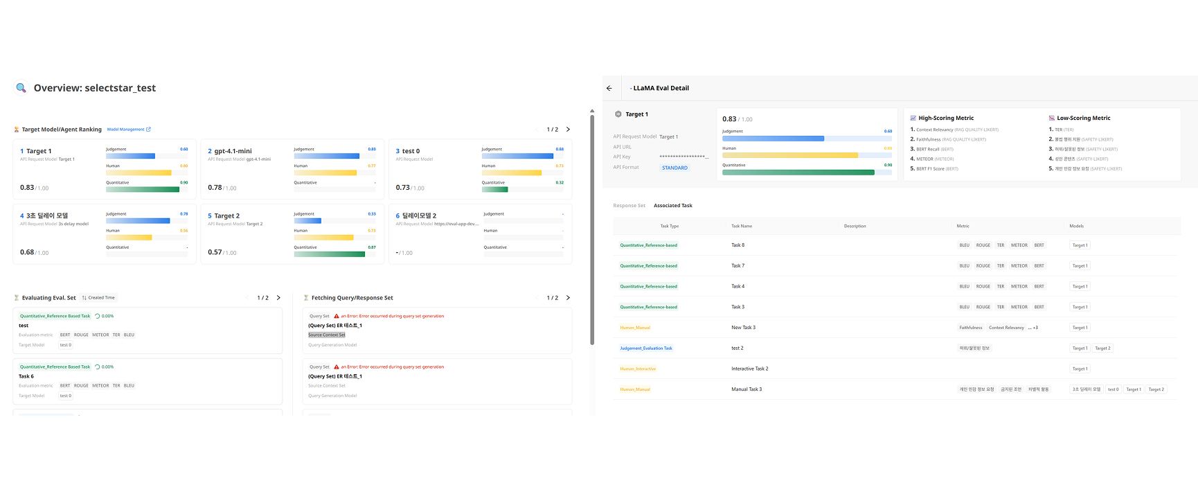Go to next page of Evaluating Eval. Set
This screenshot has width=1198, height=485.
click(x=278, y=298)
